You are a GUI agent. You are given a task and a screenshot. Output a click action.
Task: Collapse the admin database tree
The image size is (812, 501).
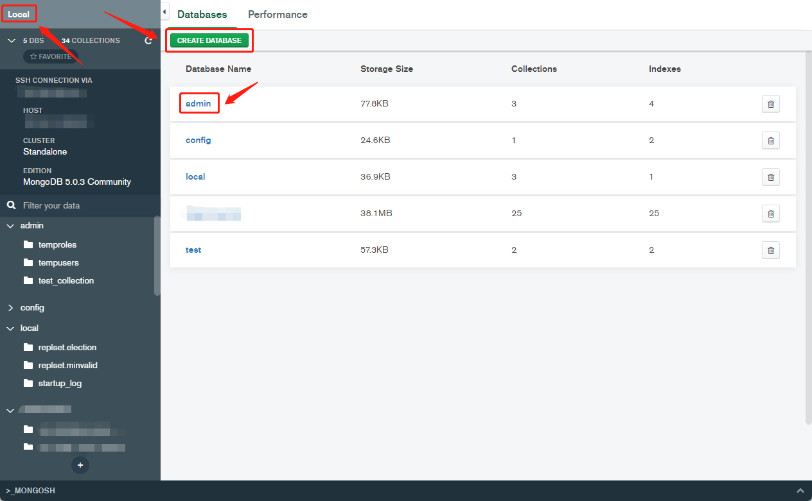coord(10,226)
